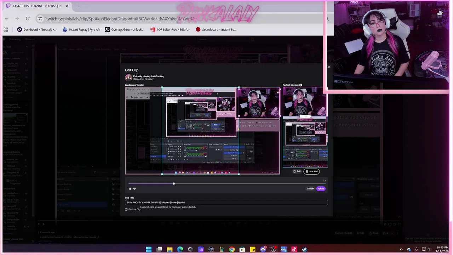Open Pinkalaly avatar in clip header
Viewport: 453px width, 255px height.
(128, 78)
